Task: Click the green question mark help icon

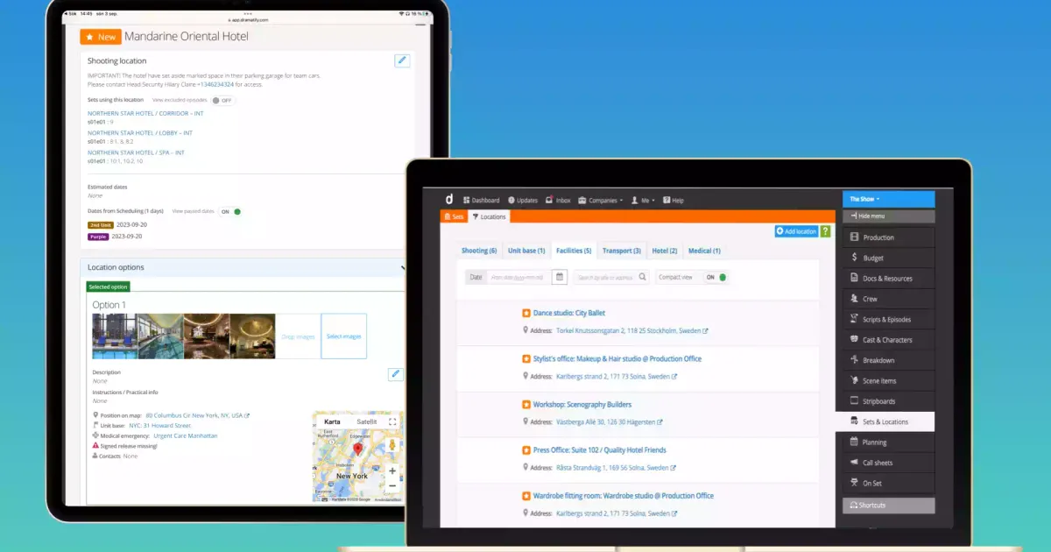Action: point(825,231)
